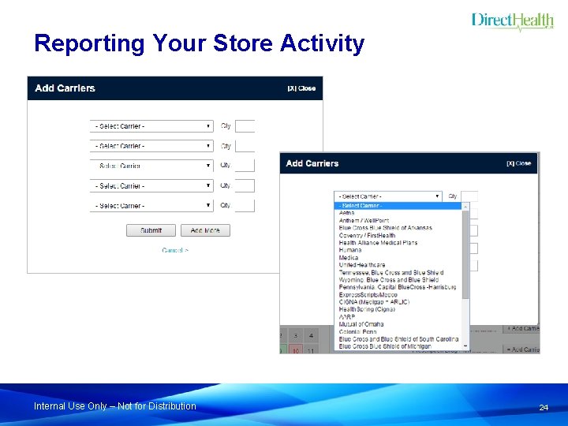Click the Add More button
Viewport: 568px width, 426px height.
click(205, 230)
